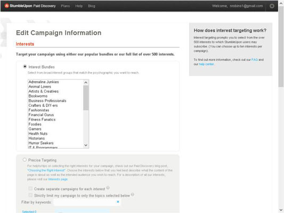The height and width of the screenshot is (213, 284).
Task: Check Strictly limit my campaign to topics
Action: tap(30, 195)
